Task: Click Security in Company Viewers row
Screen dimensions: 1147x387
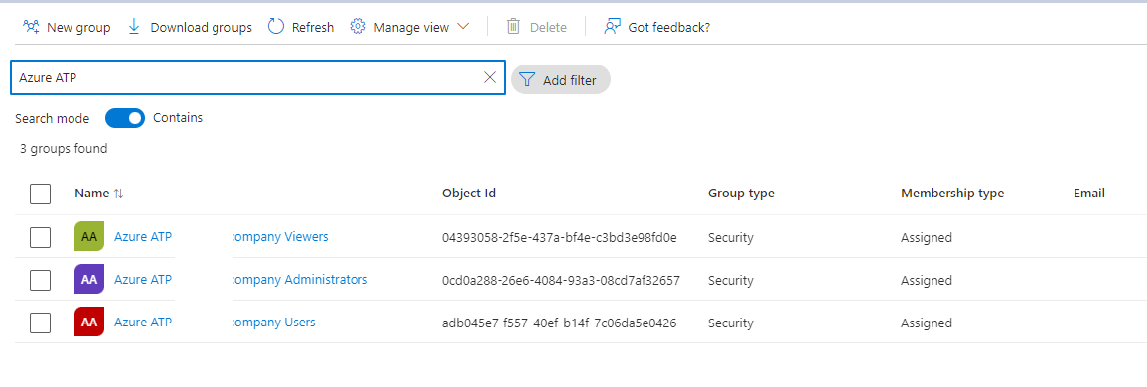Action: [731, 238]
